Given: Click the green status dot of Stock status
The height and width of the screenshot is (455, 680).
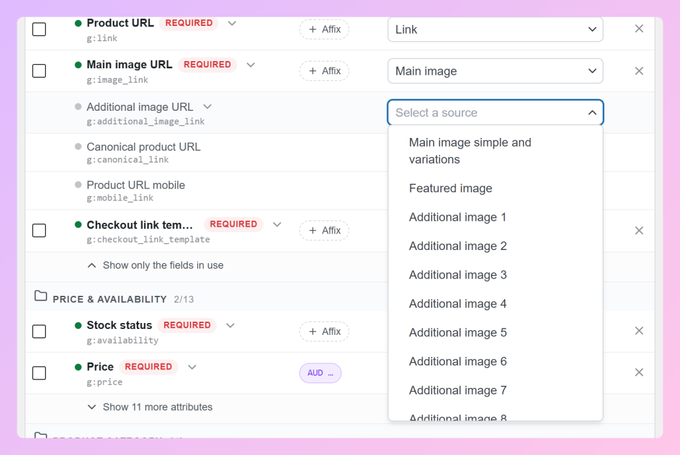Looking at the screenshot, I should coord(78,326).
